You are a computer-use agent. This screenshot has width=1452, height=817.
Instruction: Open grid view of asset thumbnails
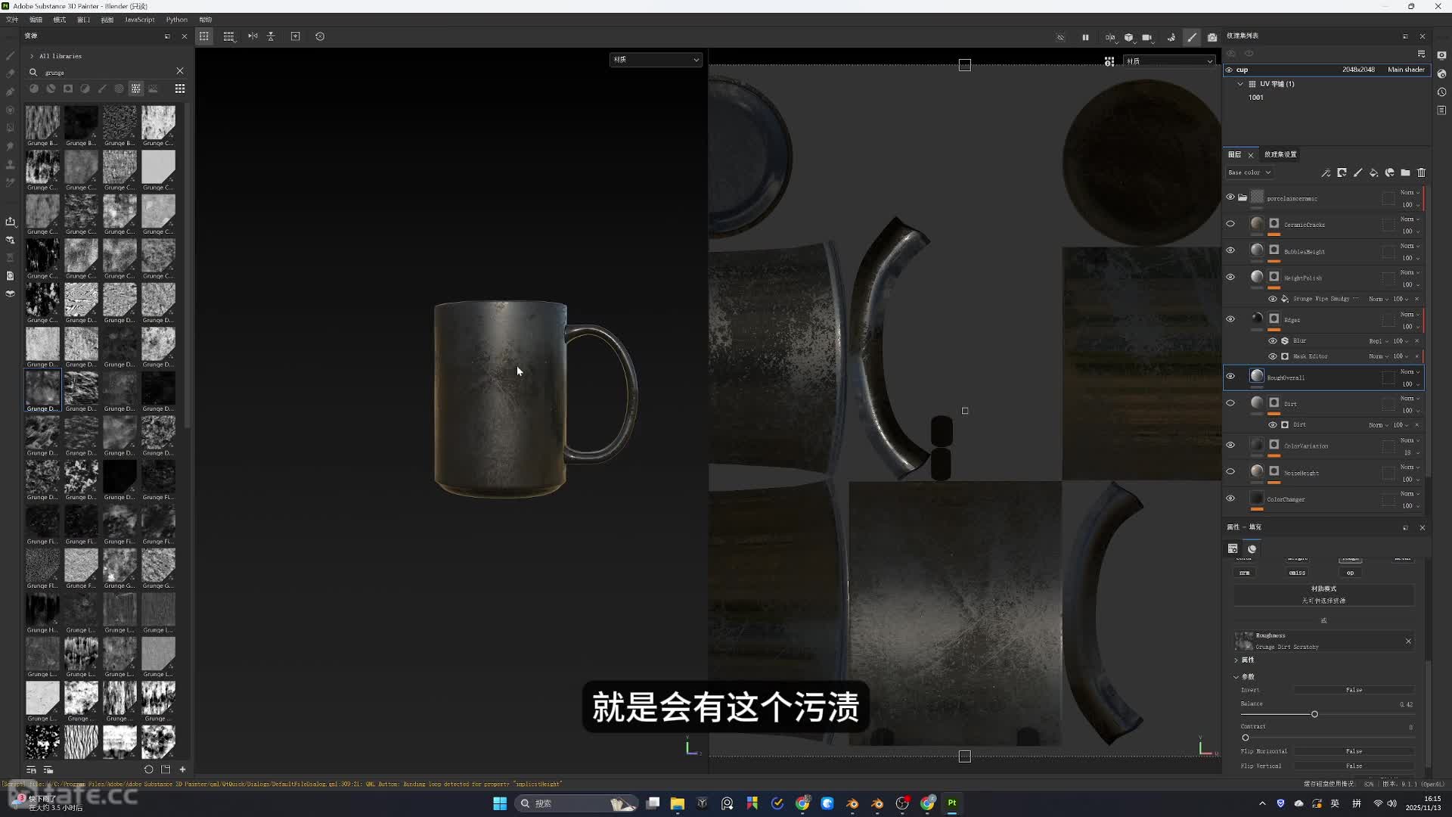click(x=180, y=89)
